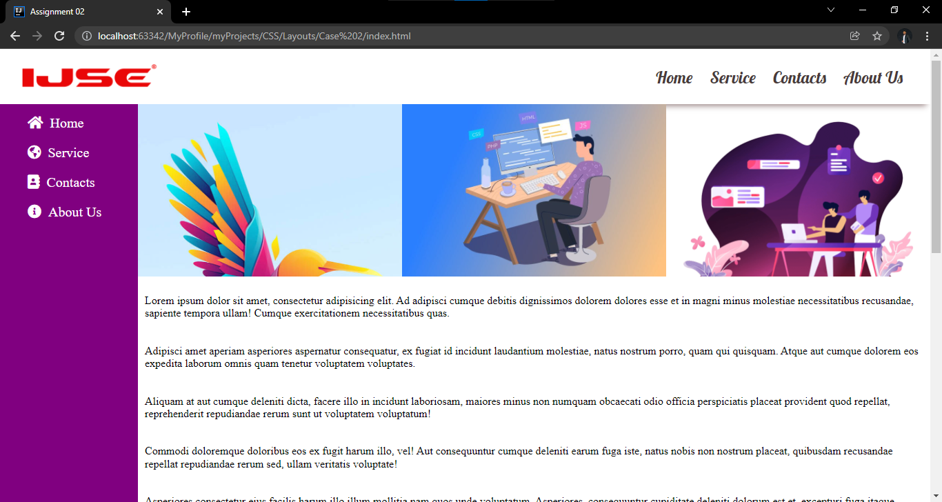Go back using the browser back arrow
This screenshot has width=942, height=502.
(x=15, y=36)
